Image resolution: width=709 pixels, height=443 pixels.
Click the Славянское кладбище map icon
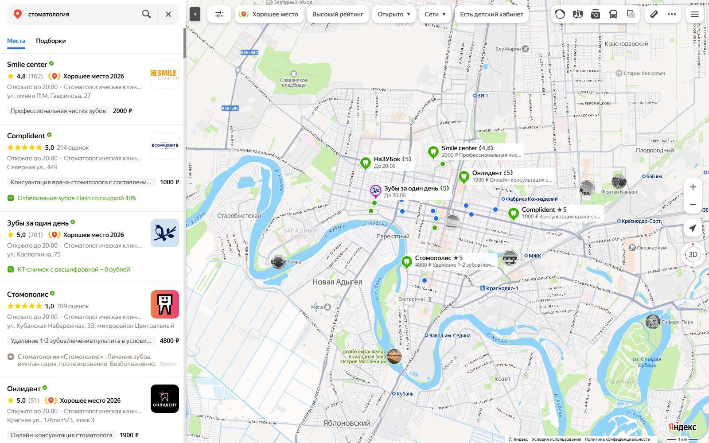[x=293, y=74]
